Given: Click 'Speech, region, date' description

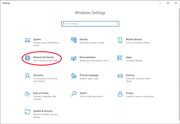Looking at the screenshot, I should click(x=89, y=79).
